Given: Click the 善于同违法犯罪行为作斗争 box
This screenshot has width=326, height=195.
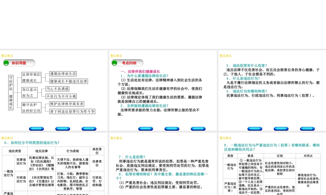Looking at the screenshot, I should pos(72,111).
